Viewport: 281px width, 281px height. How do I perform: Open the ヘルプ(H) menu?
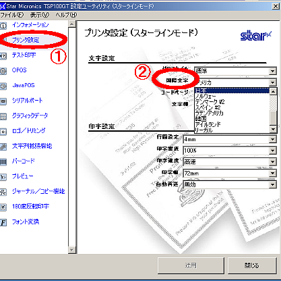pos(66,15)
